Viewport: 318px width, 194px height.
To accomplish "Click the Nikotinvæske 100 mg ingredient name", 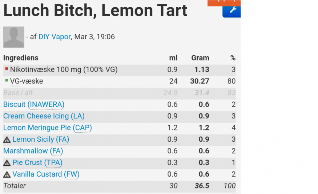I will click(x=64, y=69).
